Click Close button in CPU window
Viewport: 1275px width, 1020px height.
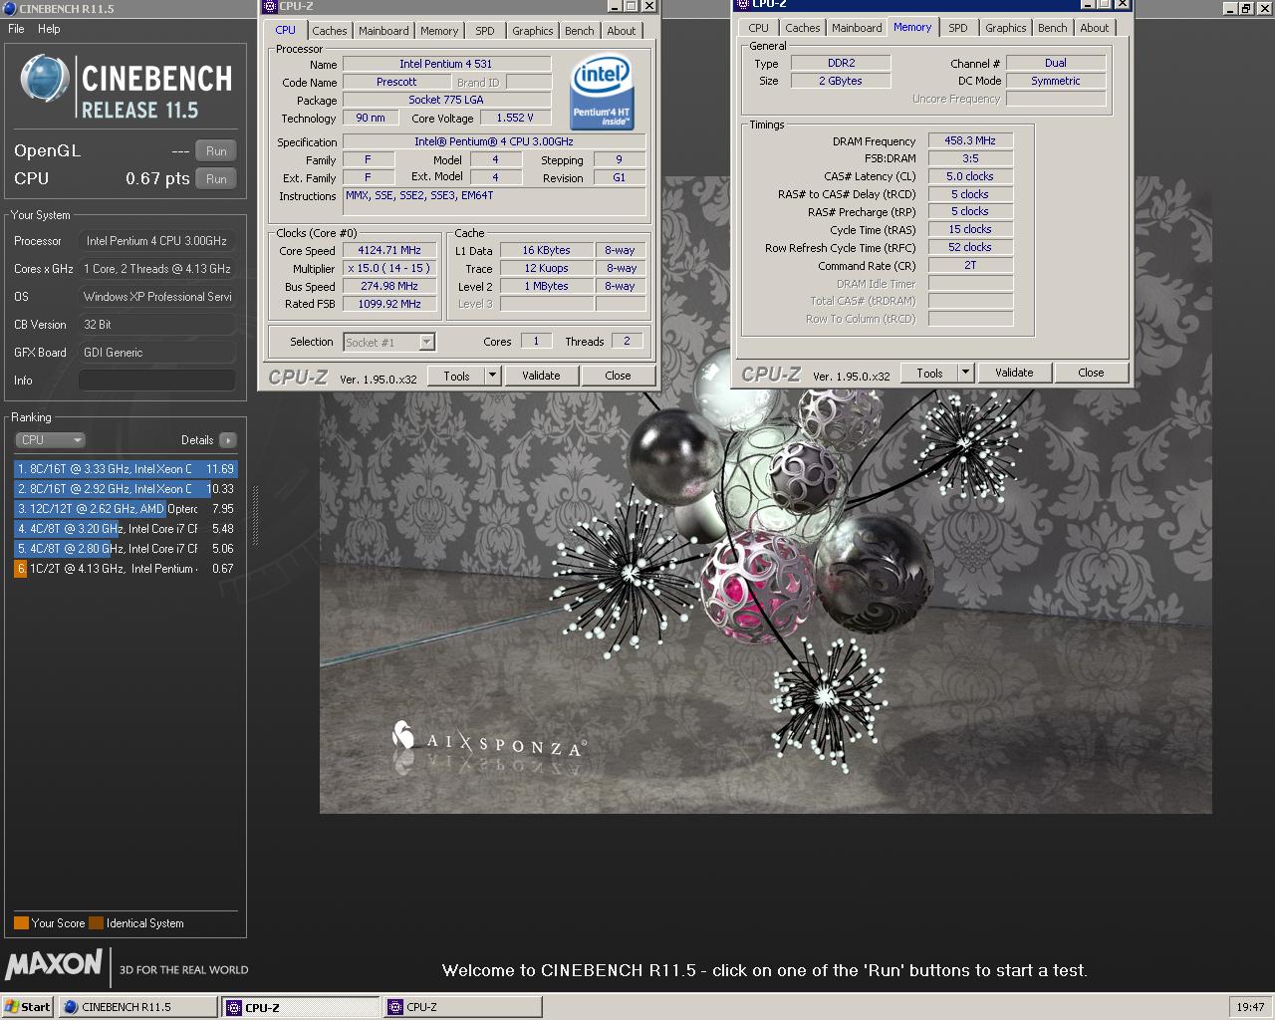pyautogui.click(x=618, y=376)
